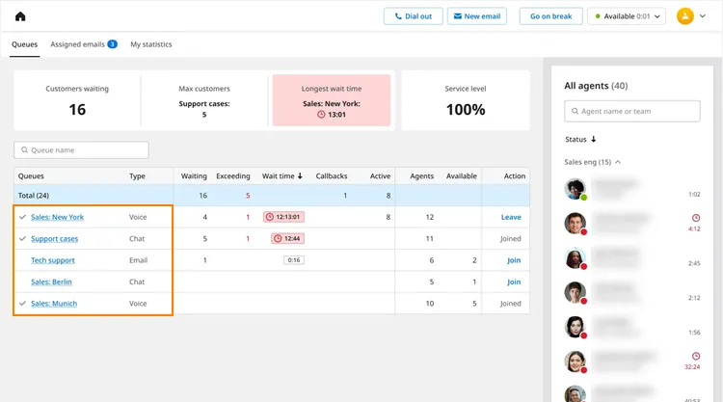Click the Queues column header
Viewport: 723px width, 402px height.
31,176
